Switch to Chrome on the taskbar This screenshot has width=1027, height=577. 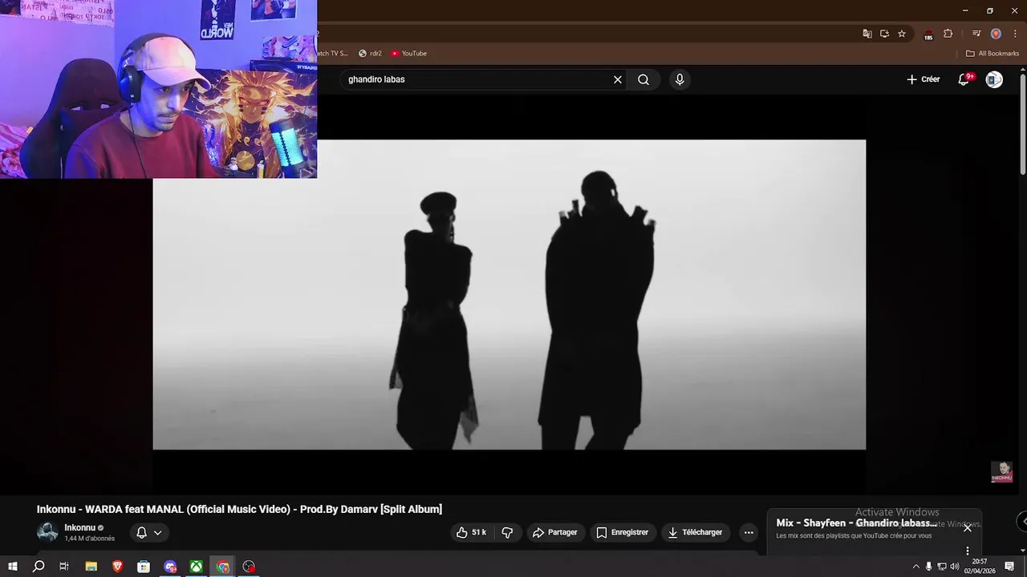point(223,567)
